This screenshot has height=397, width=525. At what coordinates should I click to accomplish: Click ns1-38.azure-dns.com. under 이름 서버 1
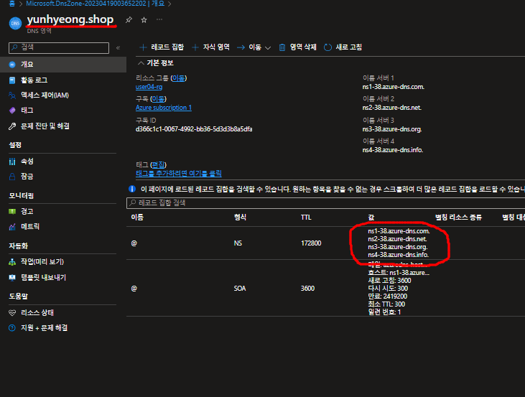[394, 87]
